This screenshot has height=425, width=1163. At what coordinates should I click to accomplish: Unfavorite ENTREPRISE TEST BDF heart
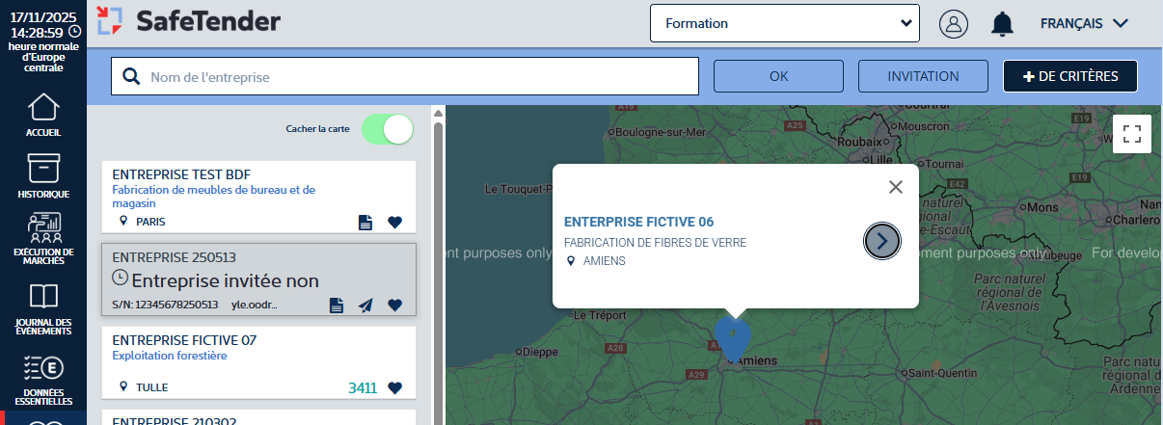(394, 223)
